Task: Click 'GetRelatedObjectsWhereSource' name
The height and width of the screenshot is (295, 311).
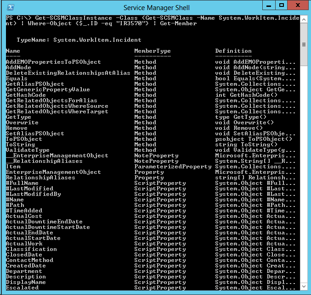Action: pyautogui.click(x=57, y=106)
